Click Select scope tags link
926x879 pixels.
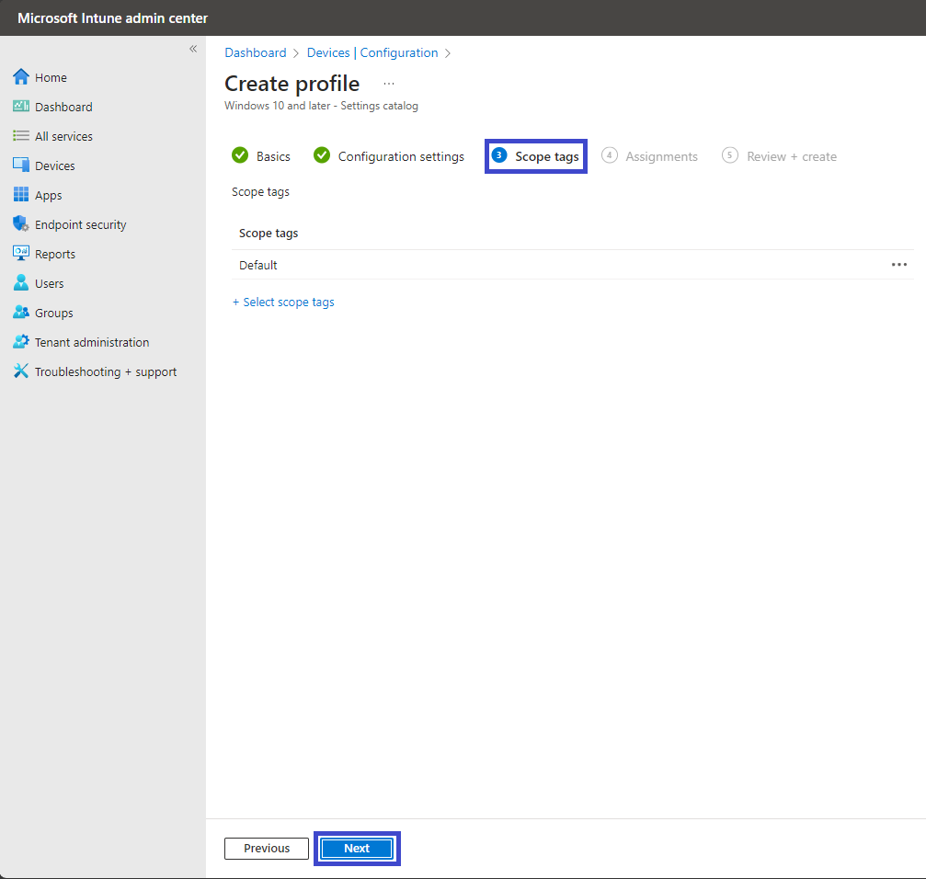coord(283,303)
